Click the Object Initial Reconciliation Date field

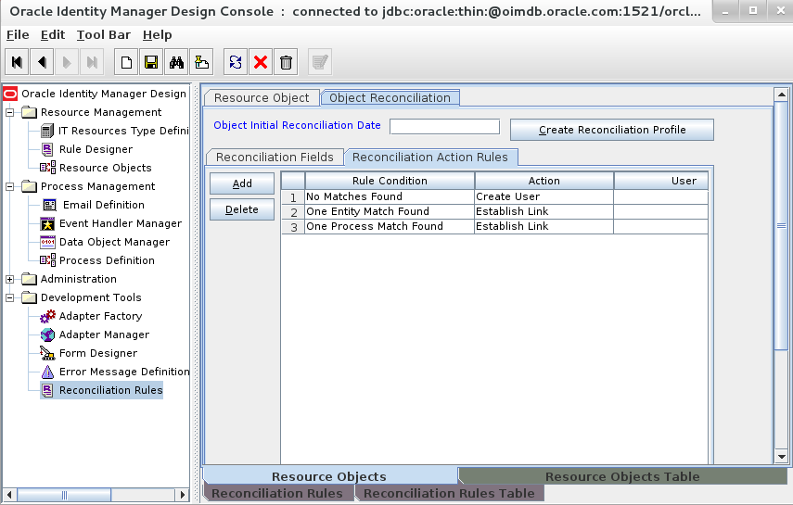[444, 126]
